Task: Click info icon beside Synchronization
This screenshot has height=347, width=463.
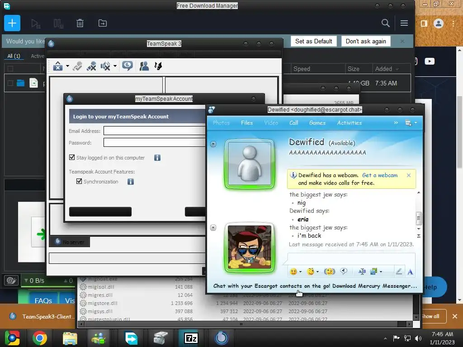Action: click(x=131, y=182)
